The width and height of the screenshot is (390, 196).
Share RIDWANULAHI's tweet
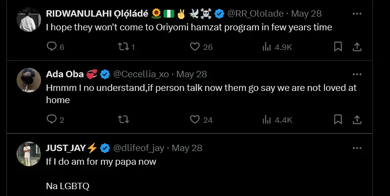[357, 47]
